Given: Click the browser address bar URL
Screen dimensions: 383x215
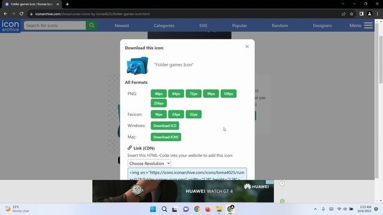Looking at the screenshot, I should point(92,14).
